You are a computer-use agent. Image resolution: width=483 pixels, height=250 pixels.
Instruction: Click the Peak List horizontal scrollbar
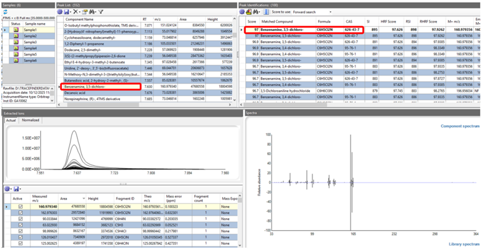tap(146, 105)
